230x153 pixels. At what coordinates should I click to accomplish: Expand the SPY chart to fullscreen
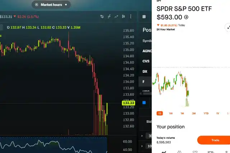pyautogui.click(x=227, y=27)
